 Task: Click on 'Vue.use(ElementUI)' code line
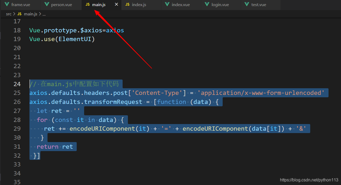click(x=62, y=39)
